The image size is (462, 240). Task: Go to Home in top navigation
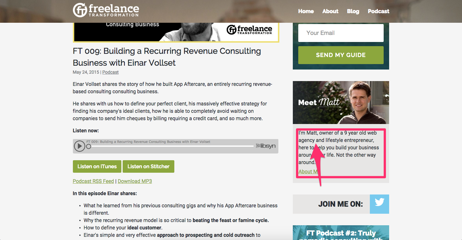pyautogui.click(x=306, y=11)
